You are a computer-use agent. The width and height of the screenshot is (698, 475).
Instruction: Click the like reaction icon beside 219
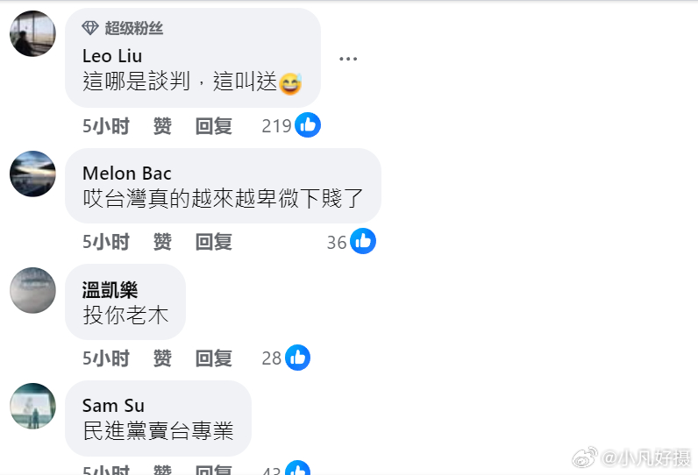[x=308, y=125]
